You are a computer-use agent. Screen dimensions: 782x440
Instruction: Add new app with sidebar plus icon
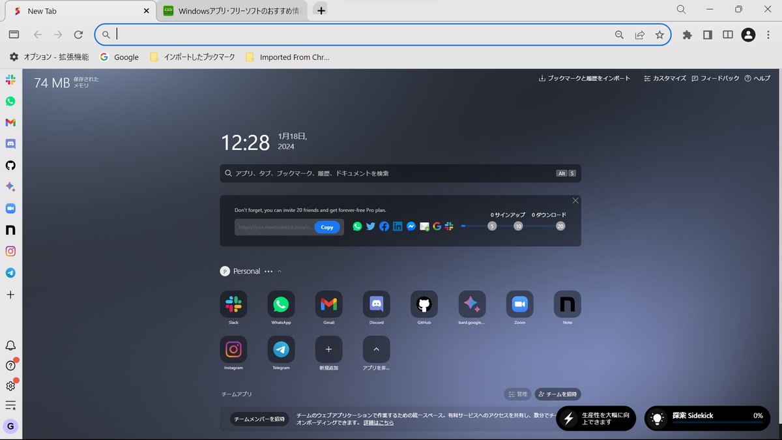point(10,295)
